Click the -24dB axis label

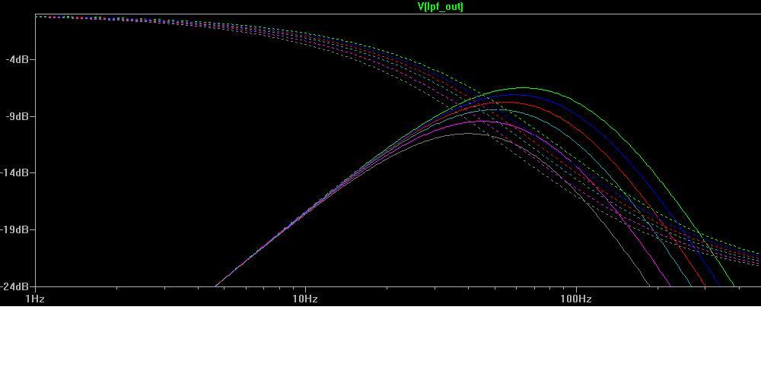click(14, 286)
